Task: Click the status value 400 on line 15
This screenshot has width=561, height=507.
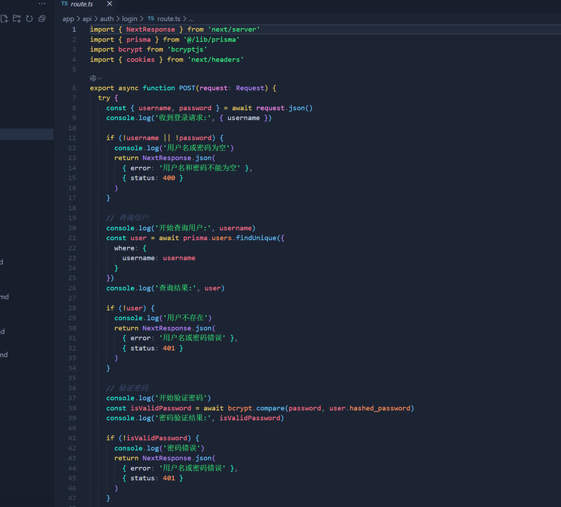Action: point(169,178)
